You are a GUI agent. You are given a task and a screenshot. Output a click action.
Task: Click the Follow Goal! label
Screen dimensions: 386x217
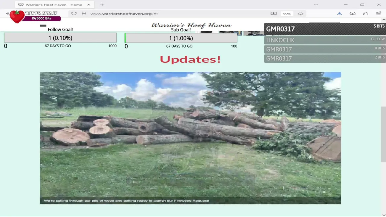pos(60,30)
